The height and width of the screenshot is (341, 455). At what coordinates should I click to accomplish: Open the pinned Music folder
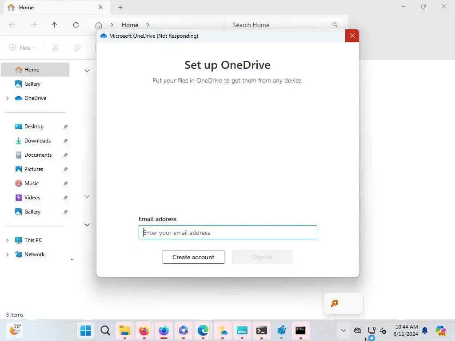tap(32, 183)
